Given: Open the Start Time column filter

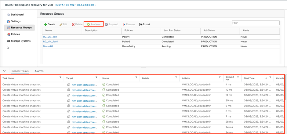Looking at the screenshot, I should 270,78.
